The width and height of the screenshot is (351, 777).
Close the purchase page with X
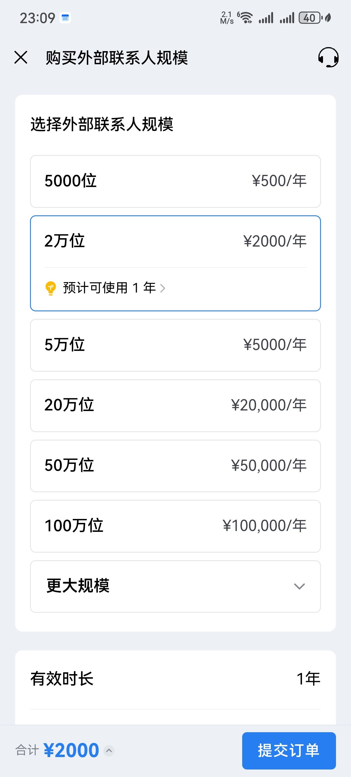point(21,57)
